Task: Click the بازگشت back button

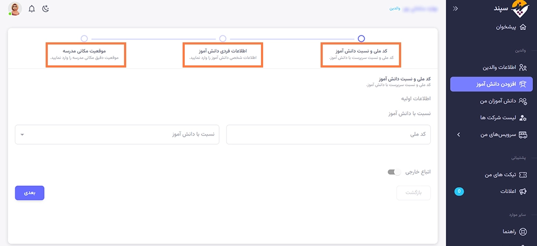Action: 413,193
